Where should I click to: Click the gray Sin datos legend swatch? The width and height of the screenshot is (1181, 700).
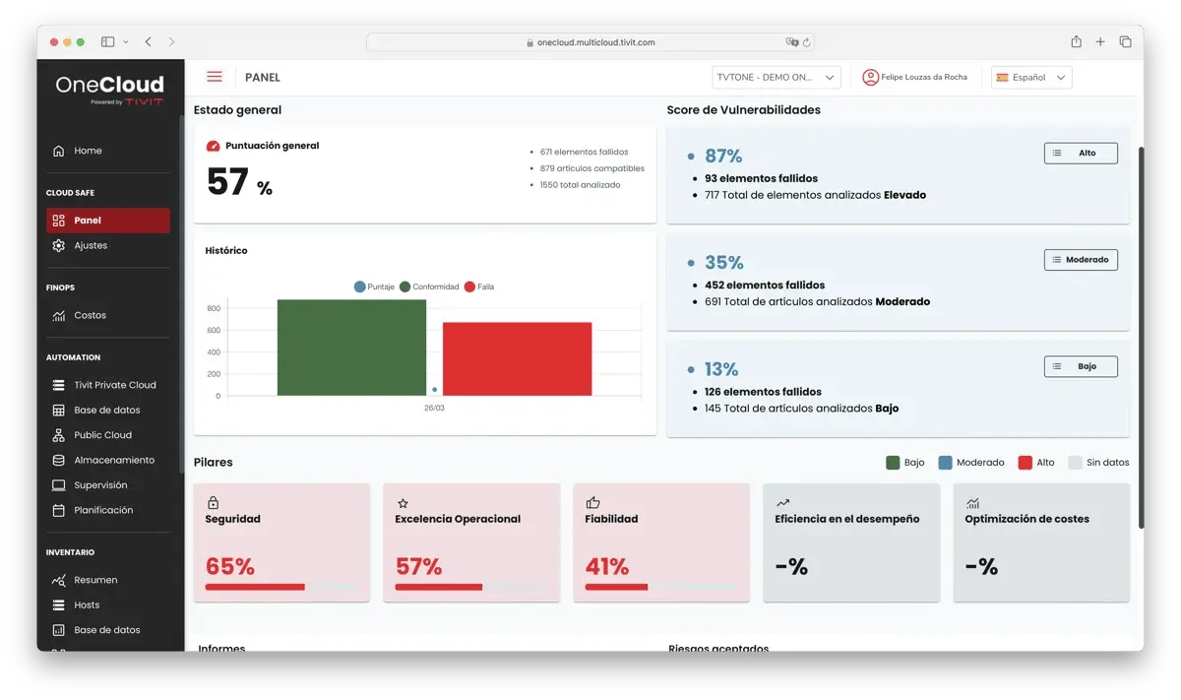tap(1075, 462)
